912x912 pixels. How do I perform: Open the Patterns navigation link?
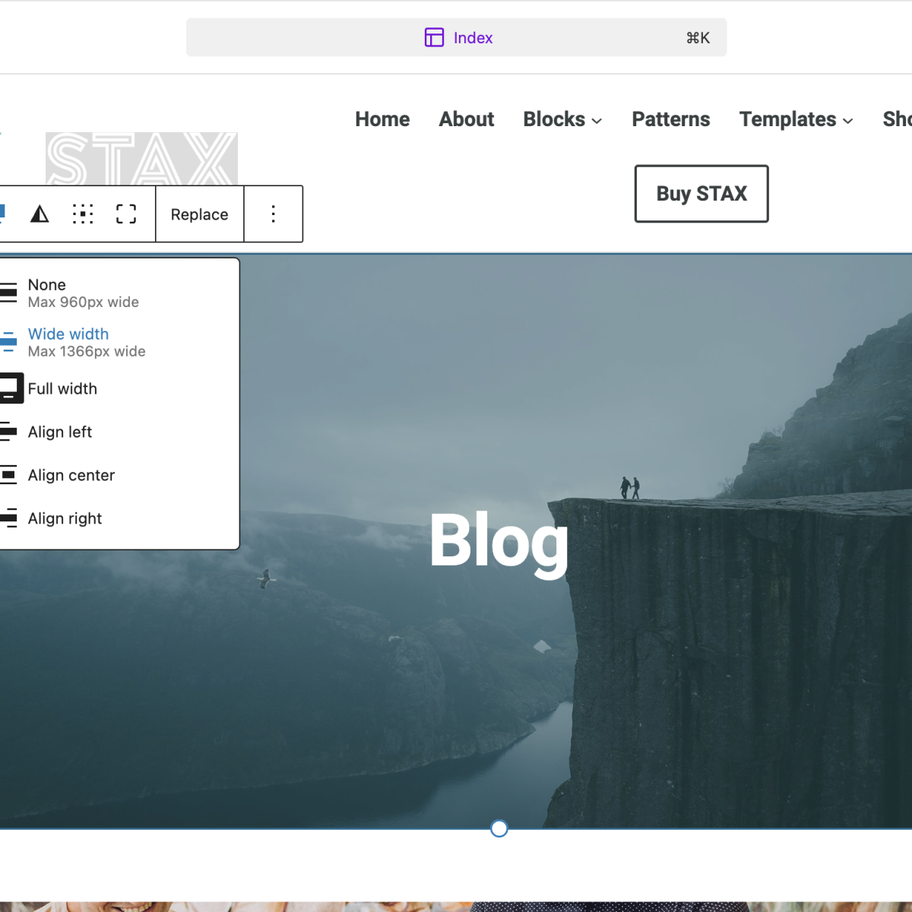coord(671,119)
